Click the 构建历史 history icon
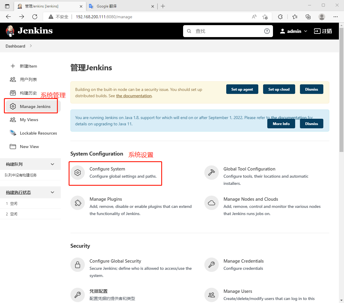344x303 pixels. point(13,93)
